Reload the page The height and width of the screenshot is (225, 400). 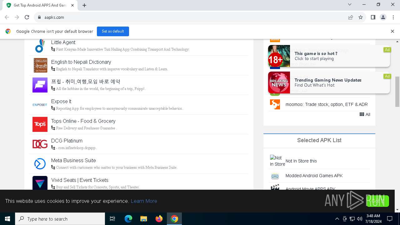click(x=27, y=17)
